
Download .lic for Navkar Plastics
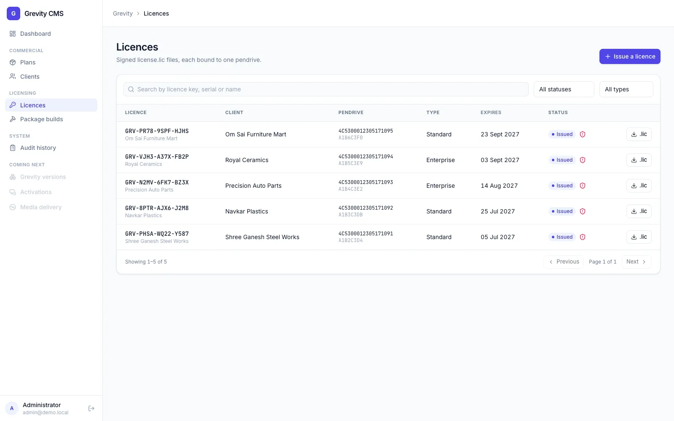tap(639, 211)
